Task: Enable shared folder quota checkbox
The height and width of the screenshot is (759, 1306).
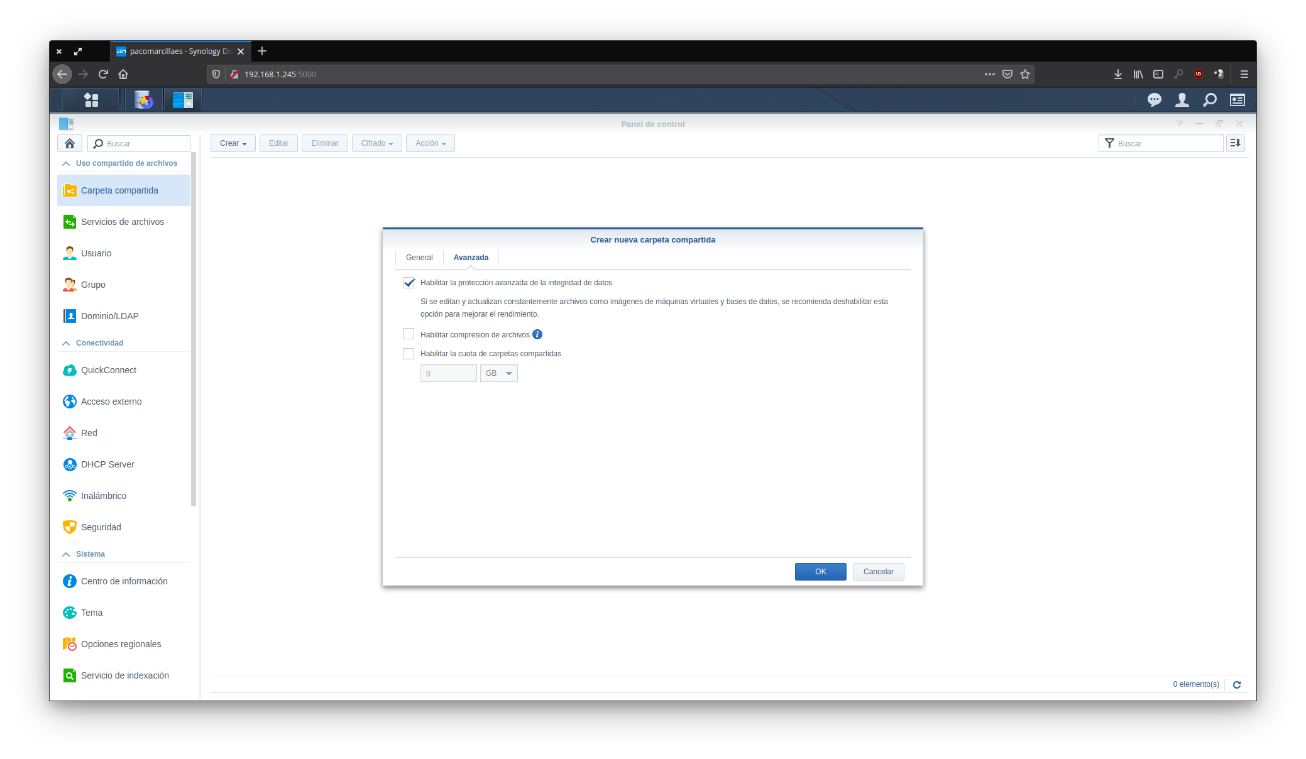Action: coord(409,354)
